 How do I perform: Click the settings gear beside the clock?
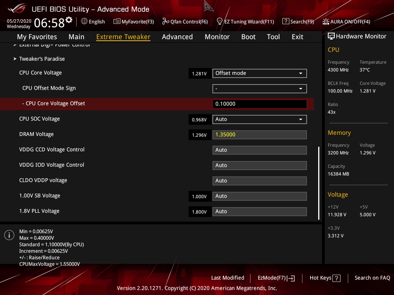pos(69,20)
